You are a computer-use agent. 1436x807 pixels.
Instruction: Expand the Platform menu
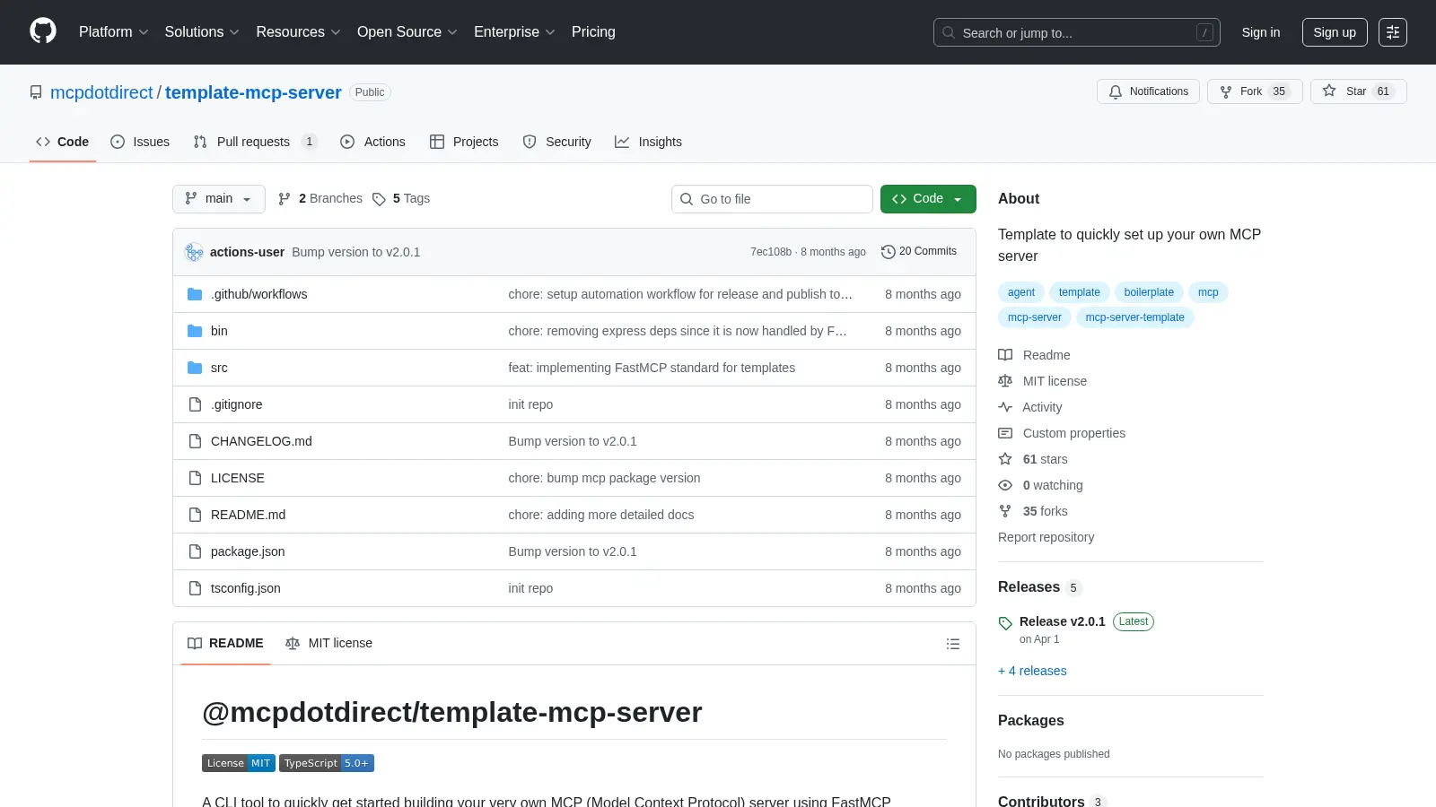[x=113, y=32]
